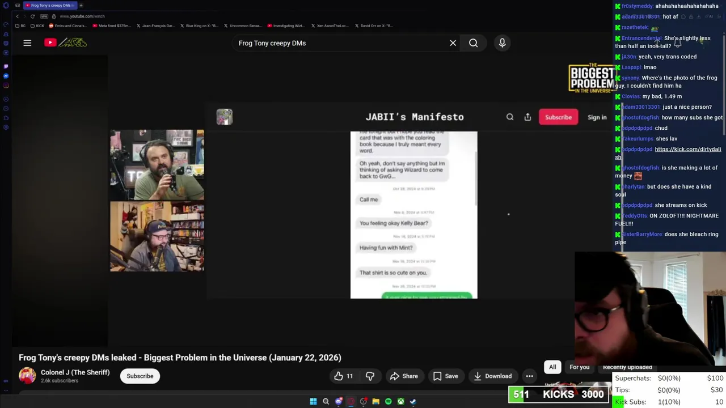Select the All filter chip
Viewport: 726px width, 408px height.
pyautogui.click(x=552, y=367)
